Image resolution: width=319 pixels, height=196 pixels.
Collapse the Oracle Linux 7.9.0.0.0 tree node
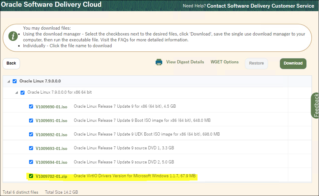coord(9,81)
